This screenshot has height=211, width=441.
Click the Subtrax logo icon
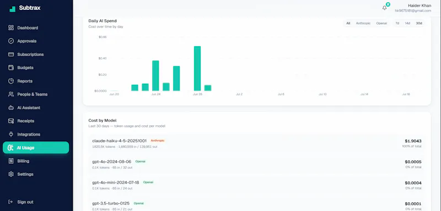point(12,8)
